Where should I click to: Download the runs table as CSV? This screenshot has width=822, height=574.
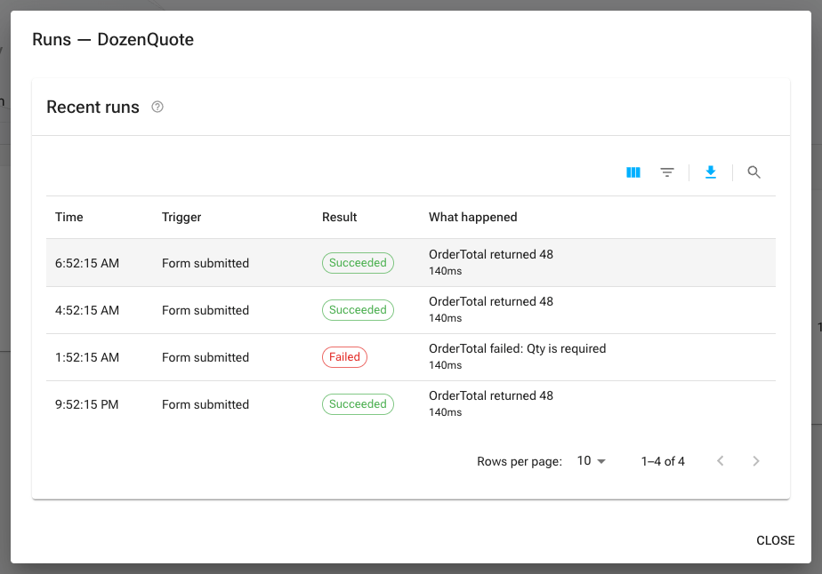711,172
